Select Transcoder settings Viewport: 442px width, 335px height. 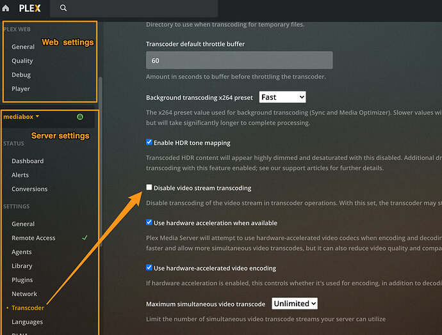(x=28, y=308)
